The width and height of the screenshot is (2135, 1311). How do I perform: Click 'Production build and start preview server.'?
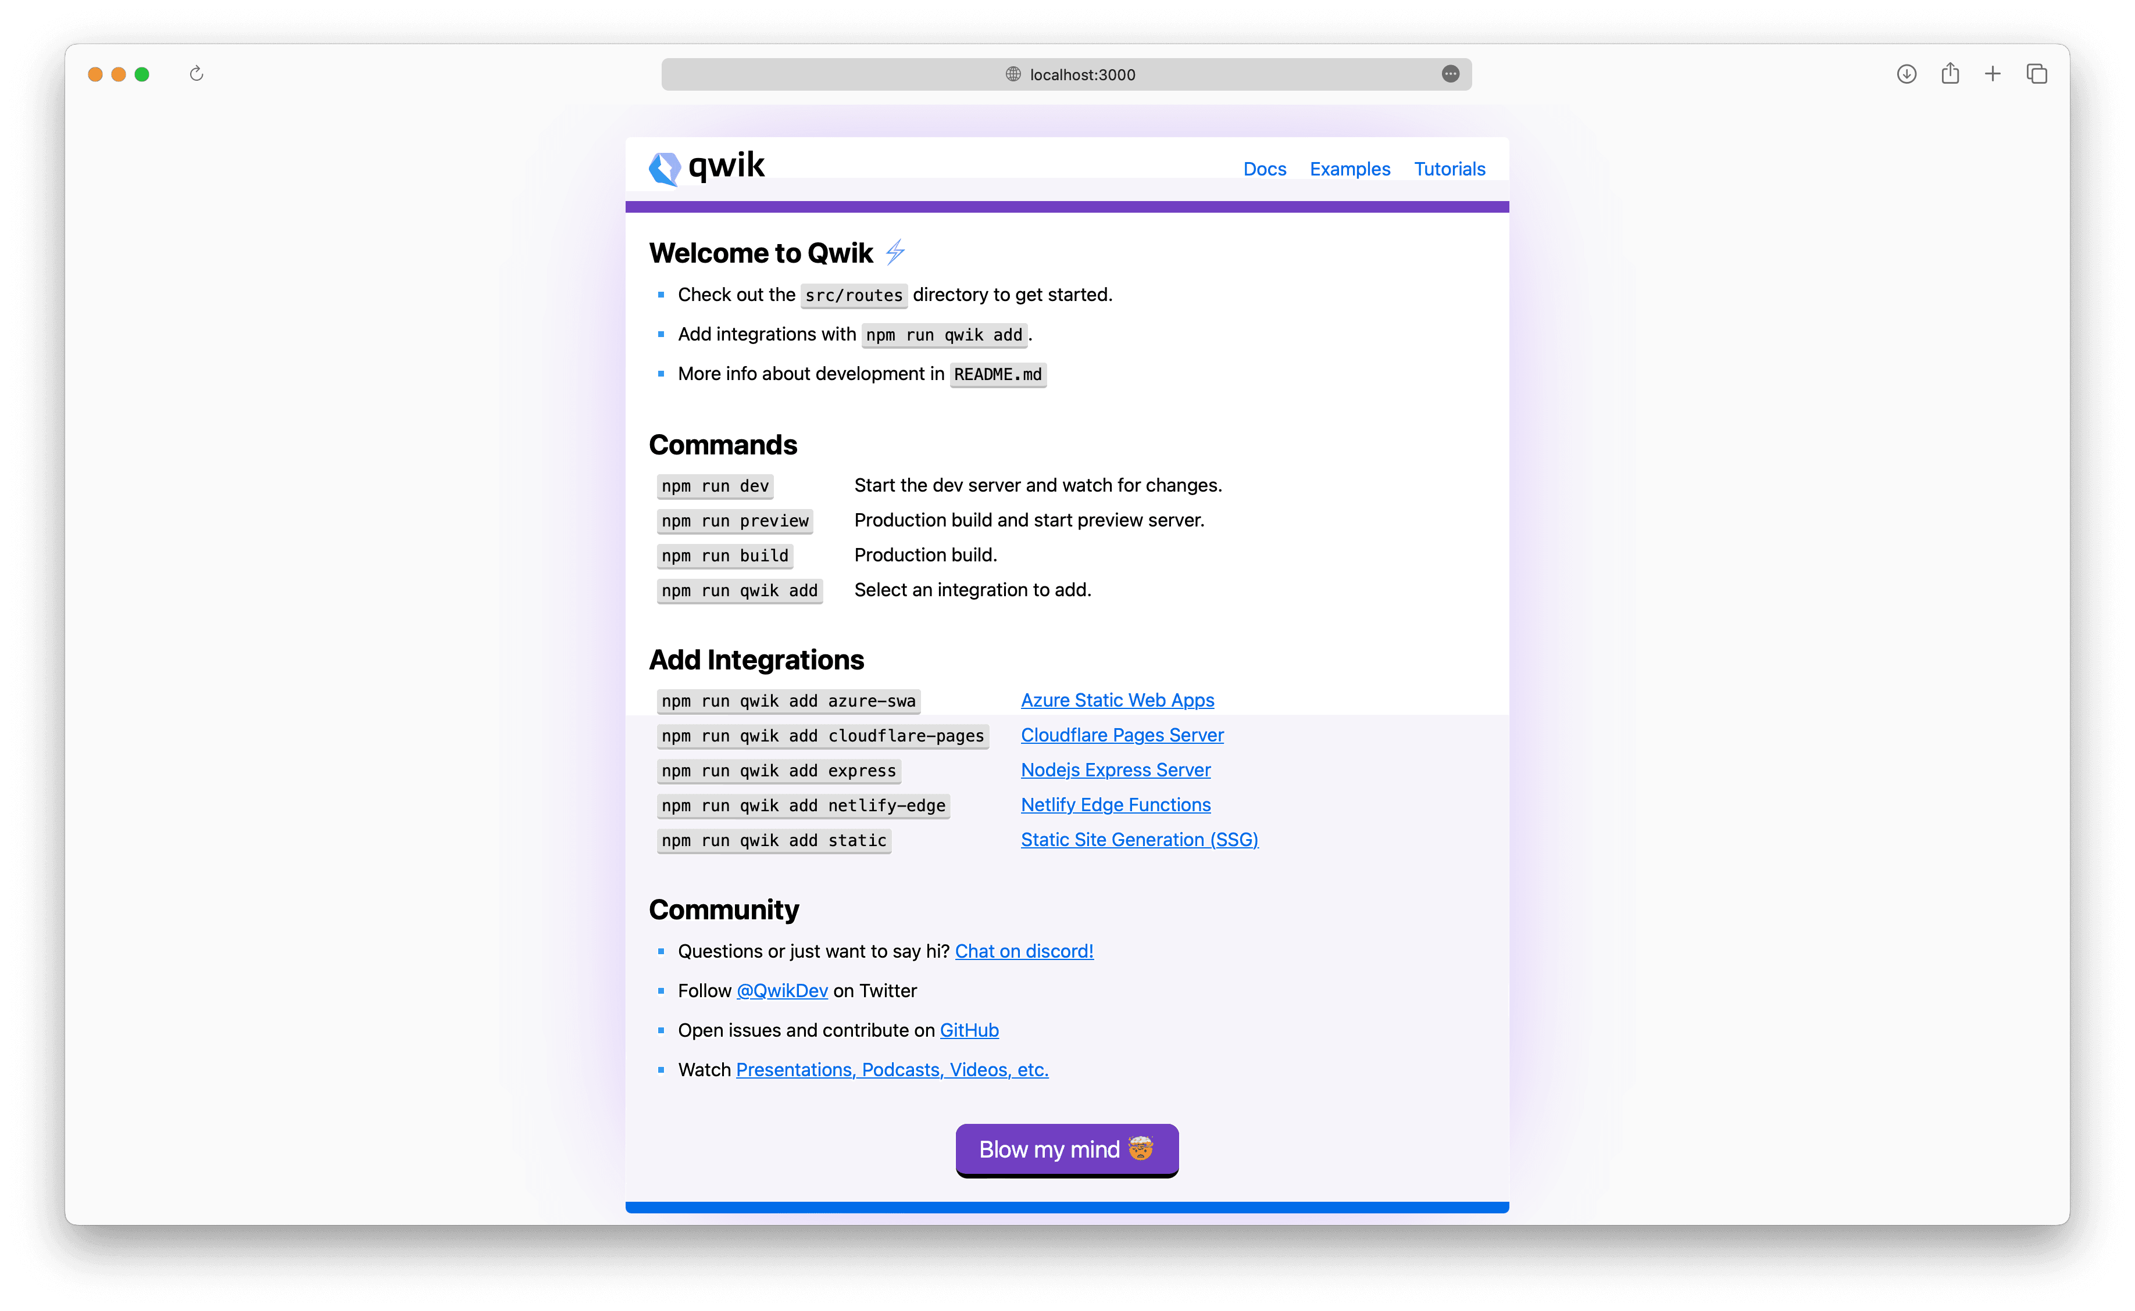coord(1029,520)
